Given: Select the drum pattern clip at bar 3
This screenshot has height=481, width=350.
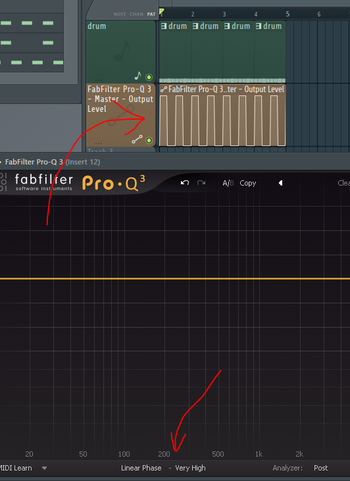Looking at the screenshot, I should (238, 51).
